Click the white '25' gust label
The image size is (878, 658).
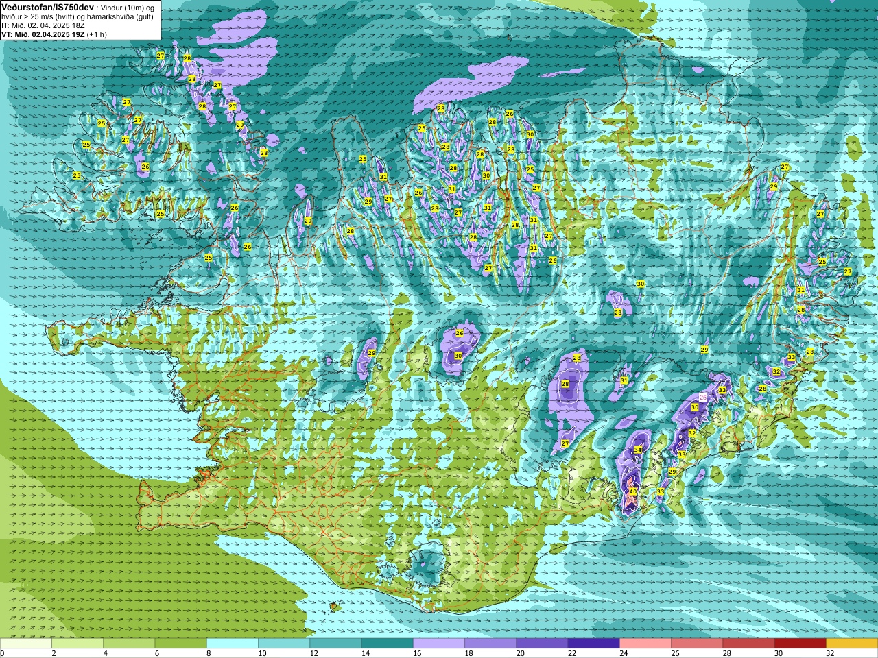[703, 397]
